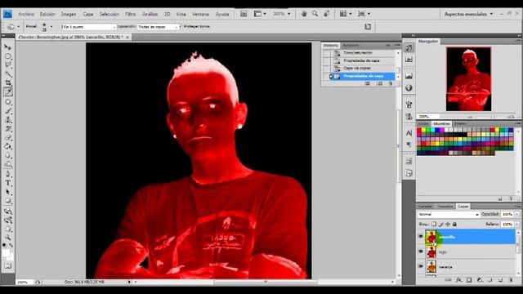Select the Zoom tool in toolbox
523x294 pixels.
click(x=7, y=238)
